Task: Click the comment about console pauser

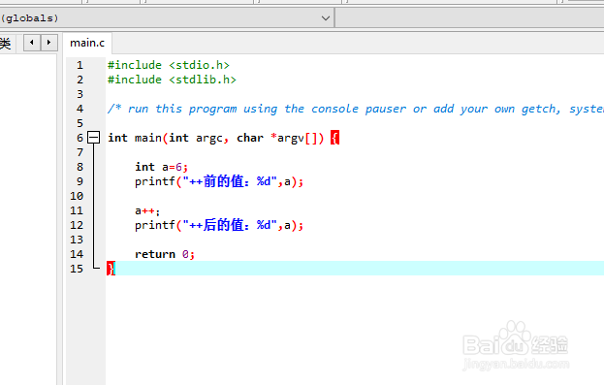Action: point(356,109)
